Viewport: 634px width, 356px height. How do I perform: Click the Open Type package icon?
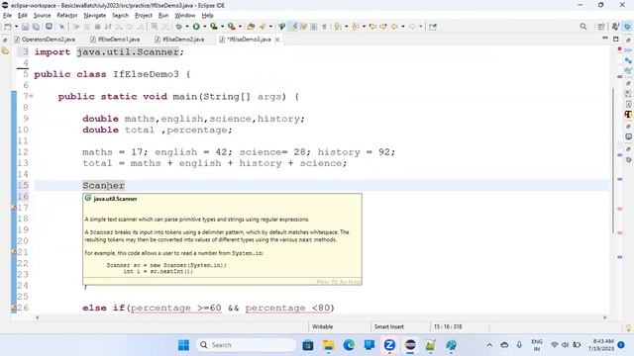pos(251,27)
